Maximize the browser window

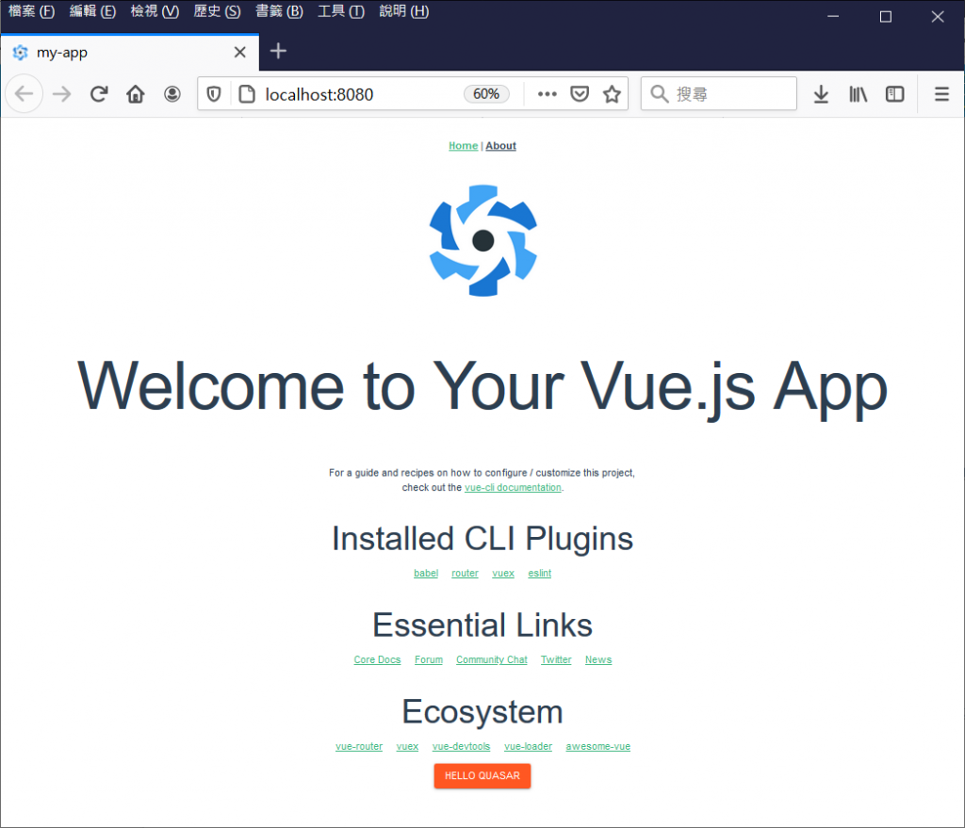click(x=885, y=17)
